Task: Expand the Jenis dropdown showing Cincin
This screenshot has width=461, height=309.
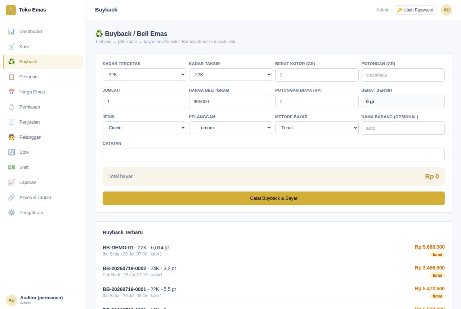Action: 144,128
